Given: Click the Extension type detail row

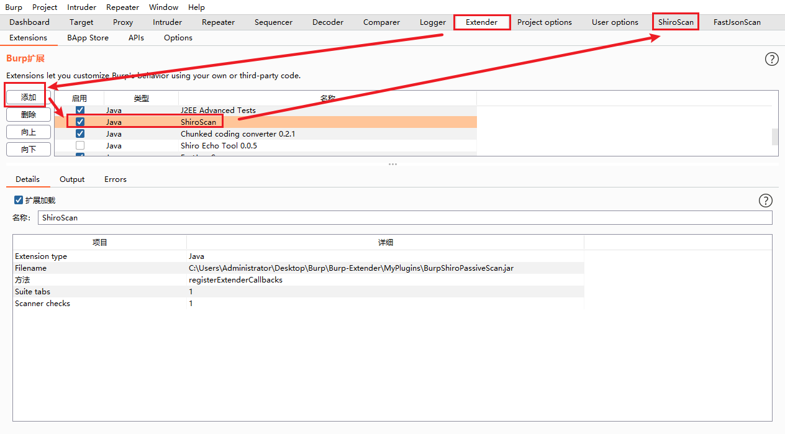Looking at the screenshot, I should point(299,256).
